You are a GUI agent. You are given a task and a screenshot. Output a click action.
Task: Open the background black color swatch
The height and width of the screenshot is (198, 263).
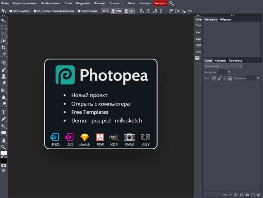(4, 161)
